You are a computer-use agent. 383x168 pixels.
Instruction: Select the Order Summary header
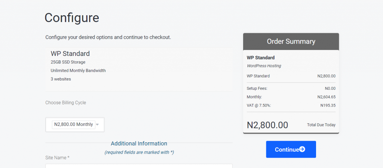(291, 41)
